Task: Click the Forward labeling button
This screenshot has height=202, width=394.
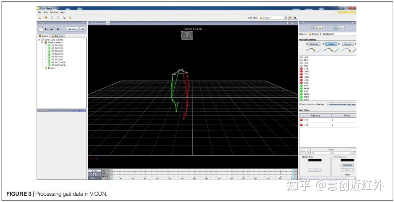Action: point(348,44)
